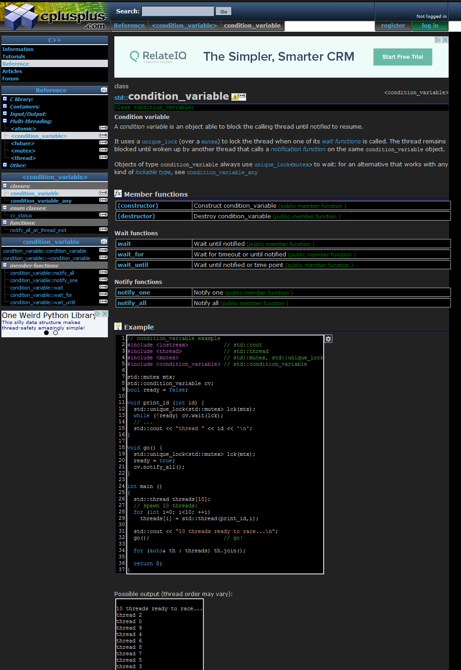
Task: Click the gear icon on the example code box
Action: (328, 338)
